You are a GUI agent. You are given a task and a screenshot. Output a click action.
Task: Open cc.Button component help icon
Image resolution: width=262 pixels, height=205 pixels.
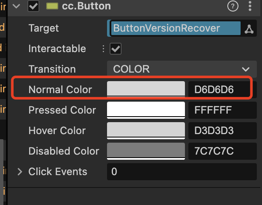(232, 6)
